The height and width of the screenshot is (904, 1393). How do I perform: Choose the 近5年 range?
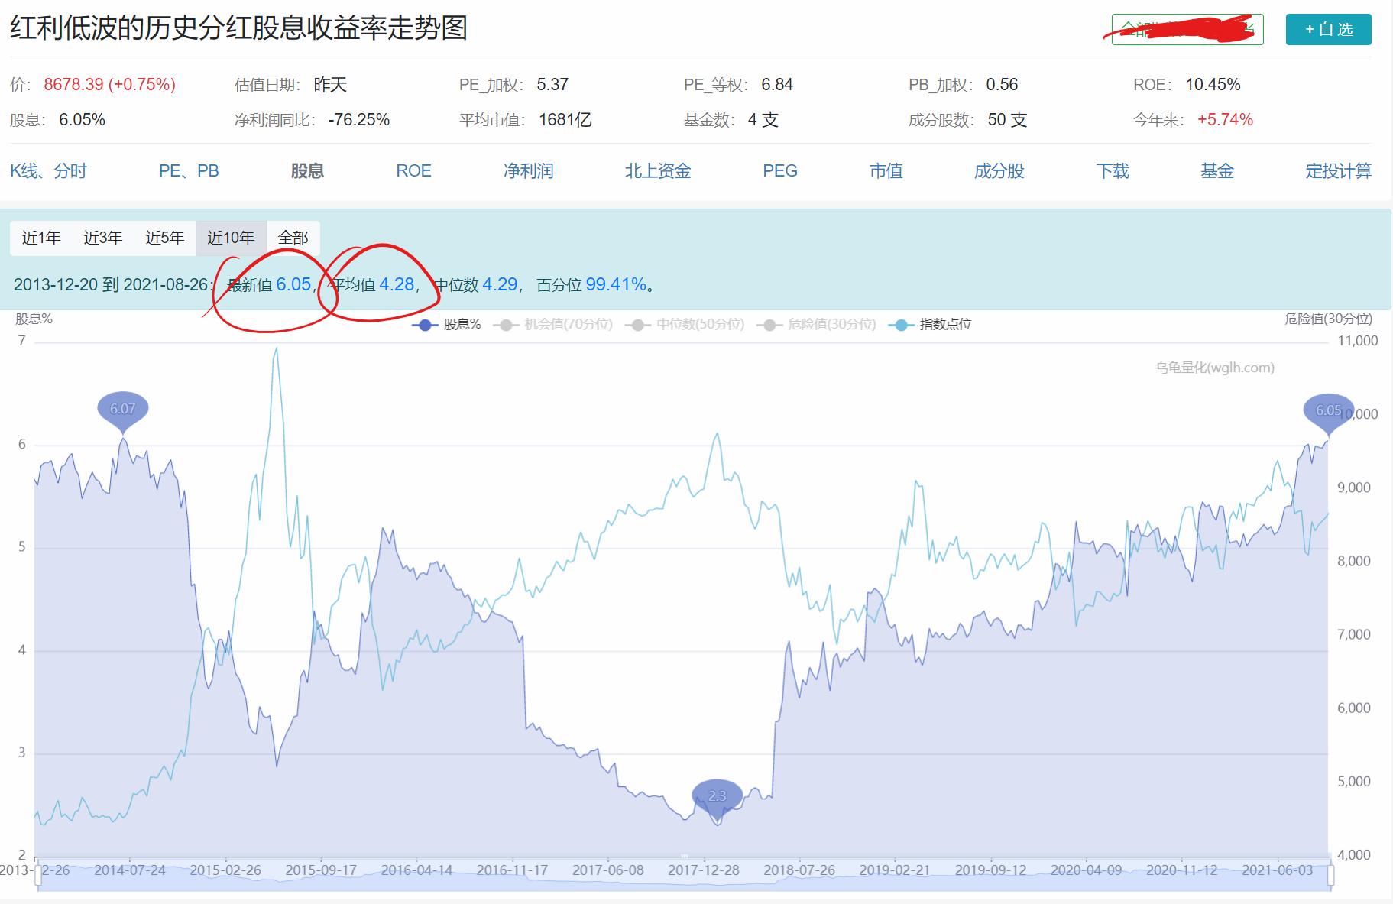click(x=165, y=238)
